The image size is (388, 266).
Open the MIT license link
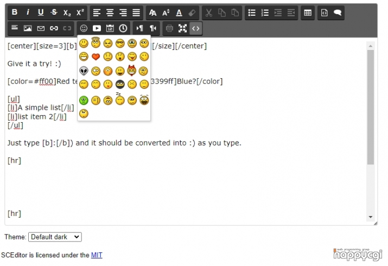point(97,255)
